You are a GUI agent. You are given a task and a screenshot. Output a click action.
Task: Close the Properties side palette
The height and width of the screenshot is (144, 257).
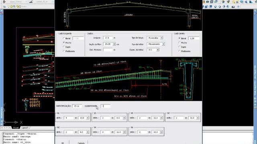[x=2, y=11]
